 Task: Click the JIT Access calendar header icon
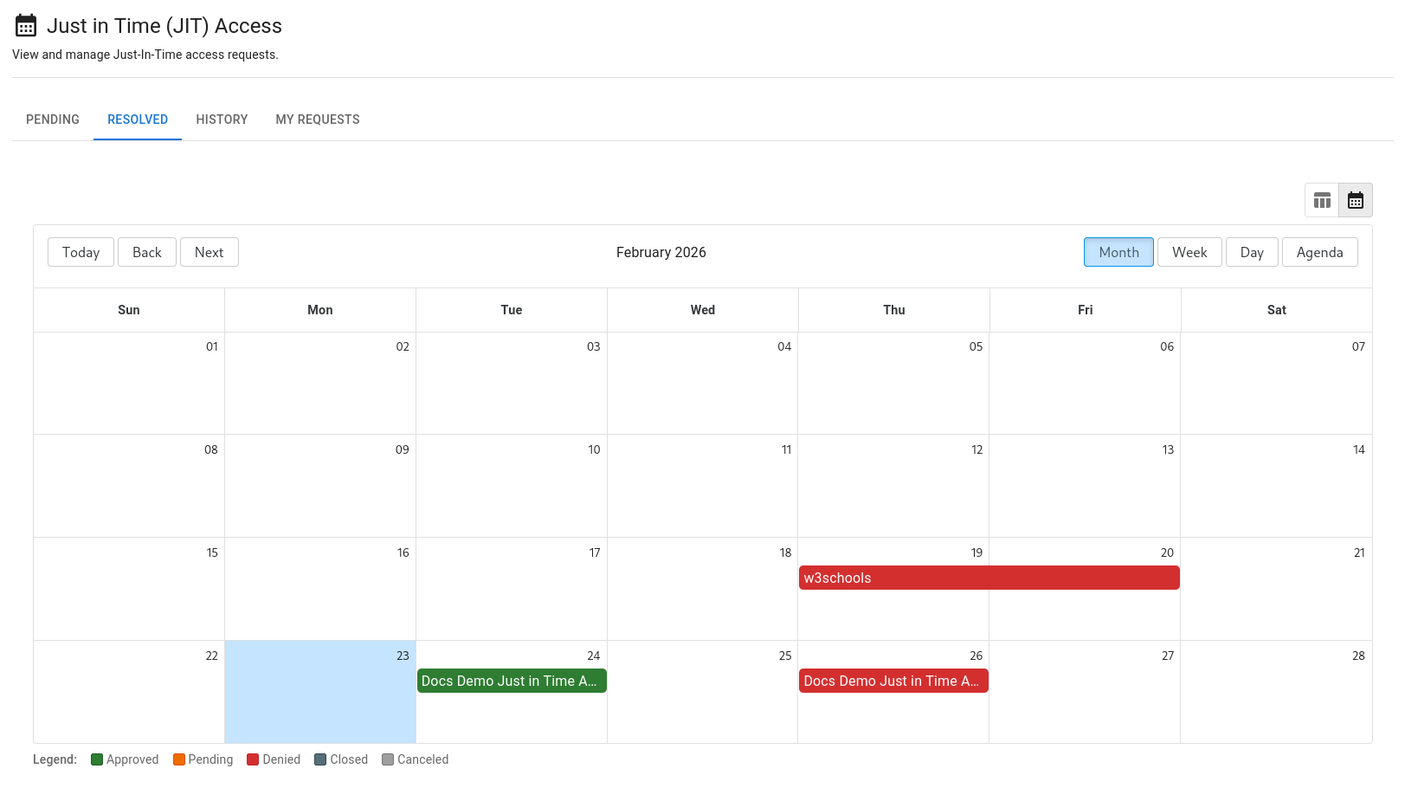click(26, 26)
